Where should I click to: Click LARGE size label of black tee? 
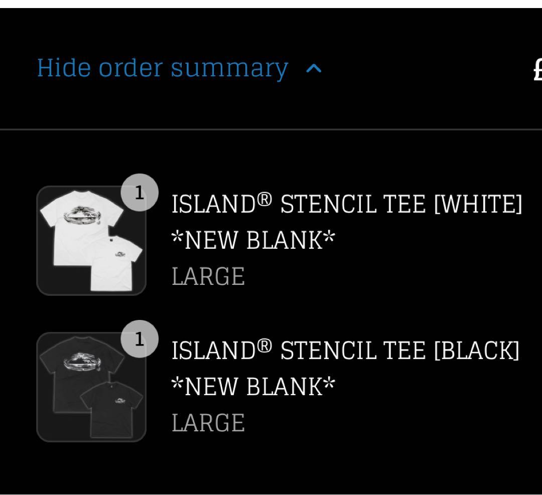[208, 423]
